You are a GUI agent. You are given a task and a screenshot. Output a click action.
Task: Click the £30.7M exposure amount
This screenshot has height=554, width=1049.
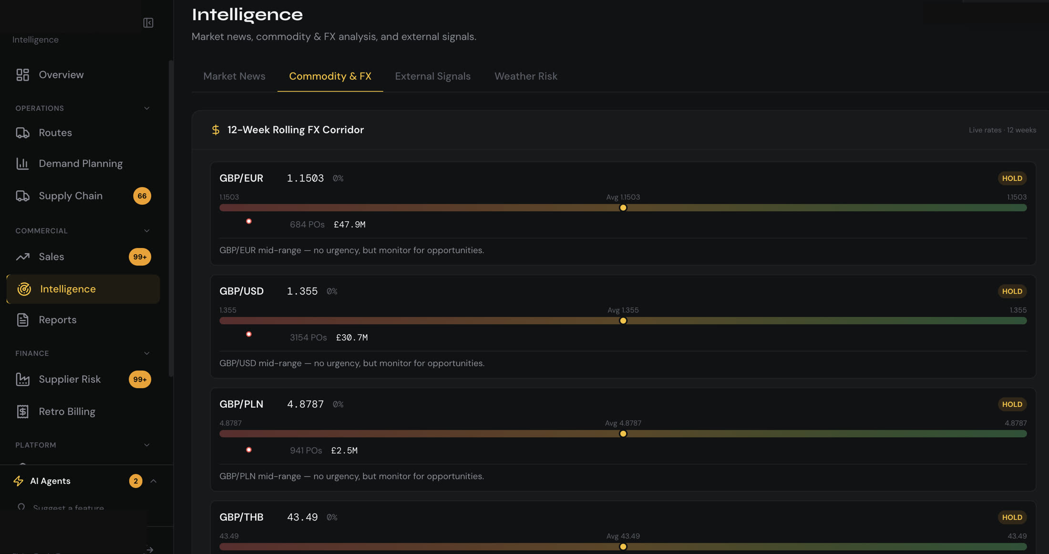pos(352,338)
